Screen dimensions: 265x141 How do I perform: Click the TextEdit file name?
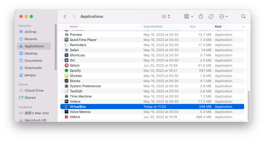pos(76,91)
